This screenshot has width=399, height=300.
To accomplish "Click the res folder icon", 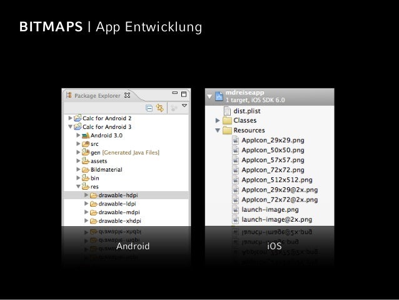I will click(86, 186).
